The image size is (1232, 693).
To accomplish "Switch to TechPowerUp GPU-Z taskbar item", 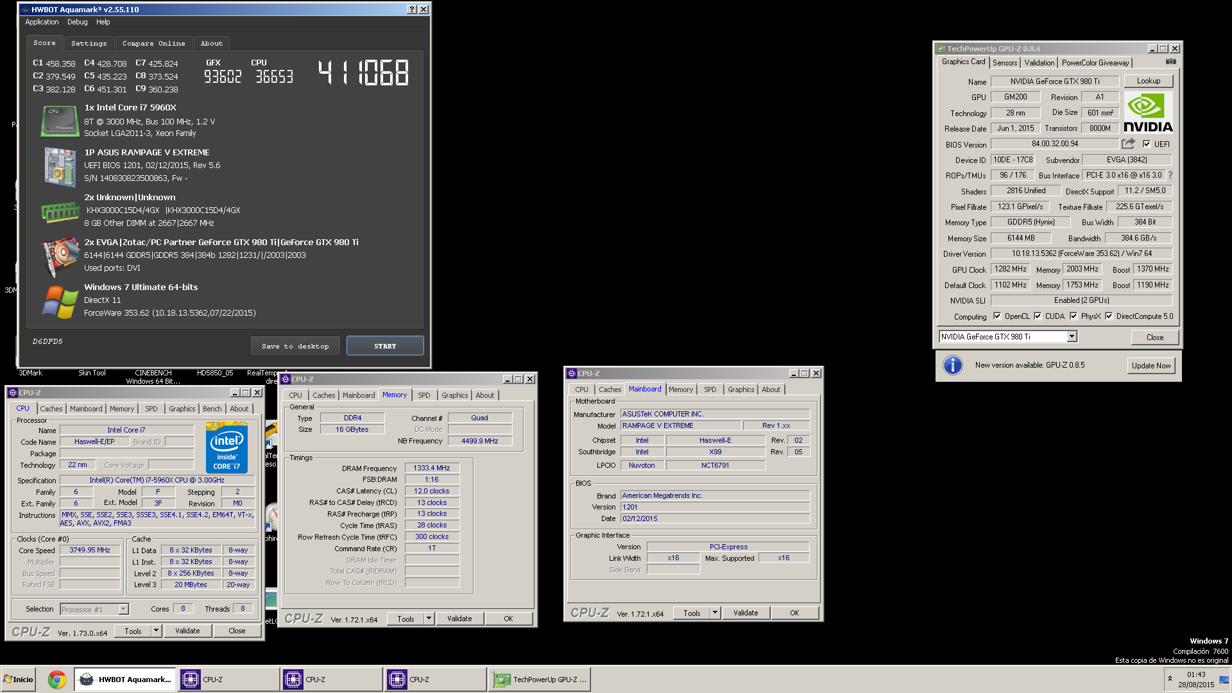I will point(539,680).
